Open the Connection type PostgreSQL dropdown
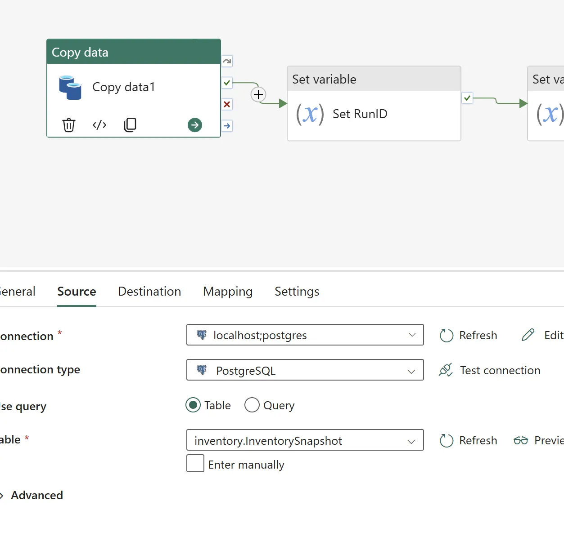This screenshot has height=536, width=564. [305, 370]
